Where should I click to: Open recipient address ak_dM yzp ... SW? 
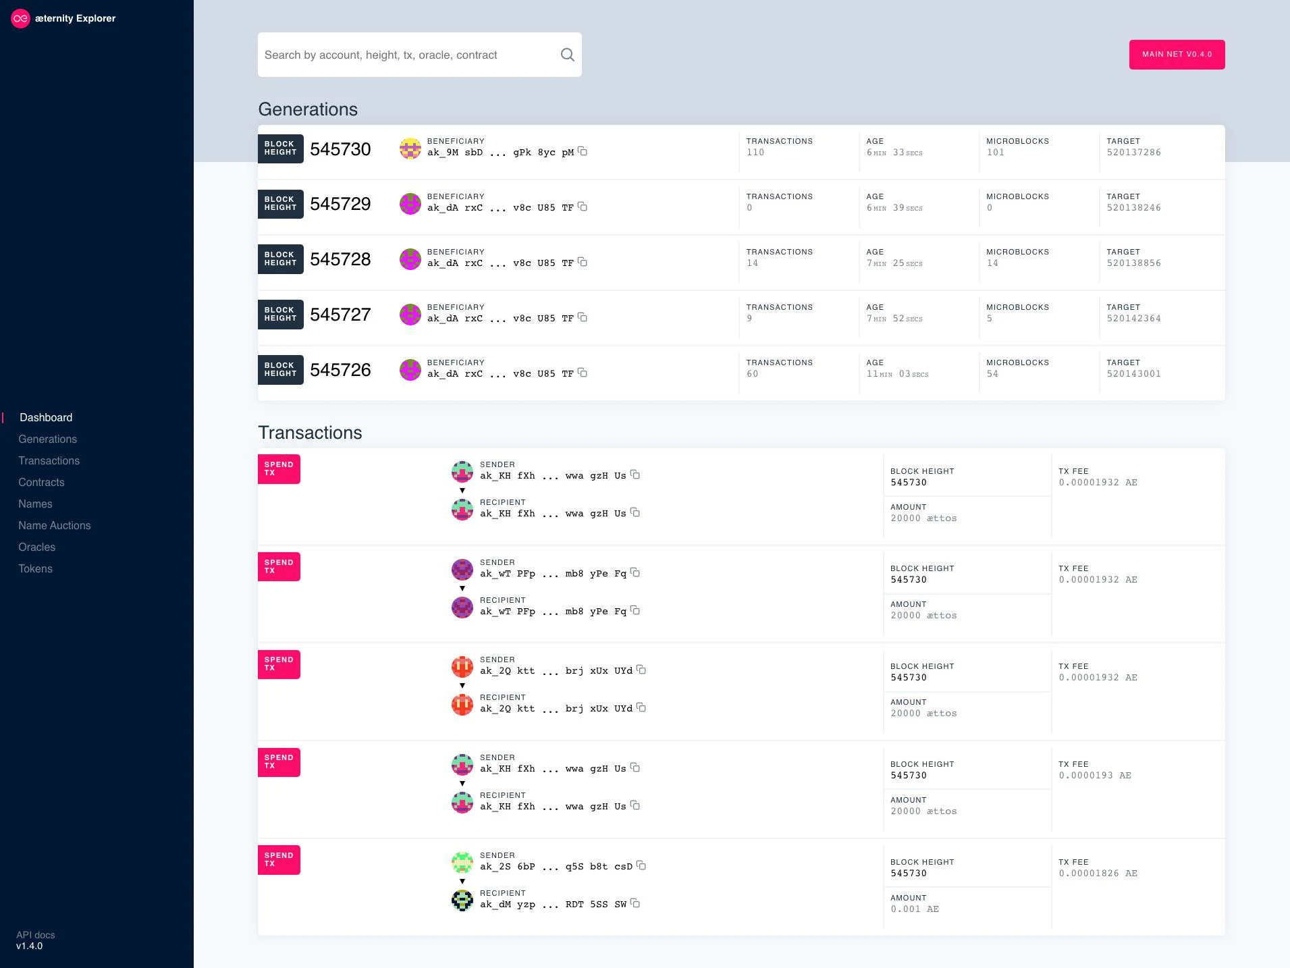tap(554, 905)
